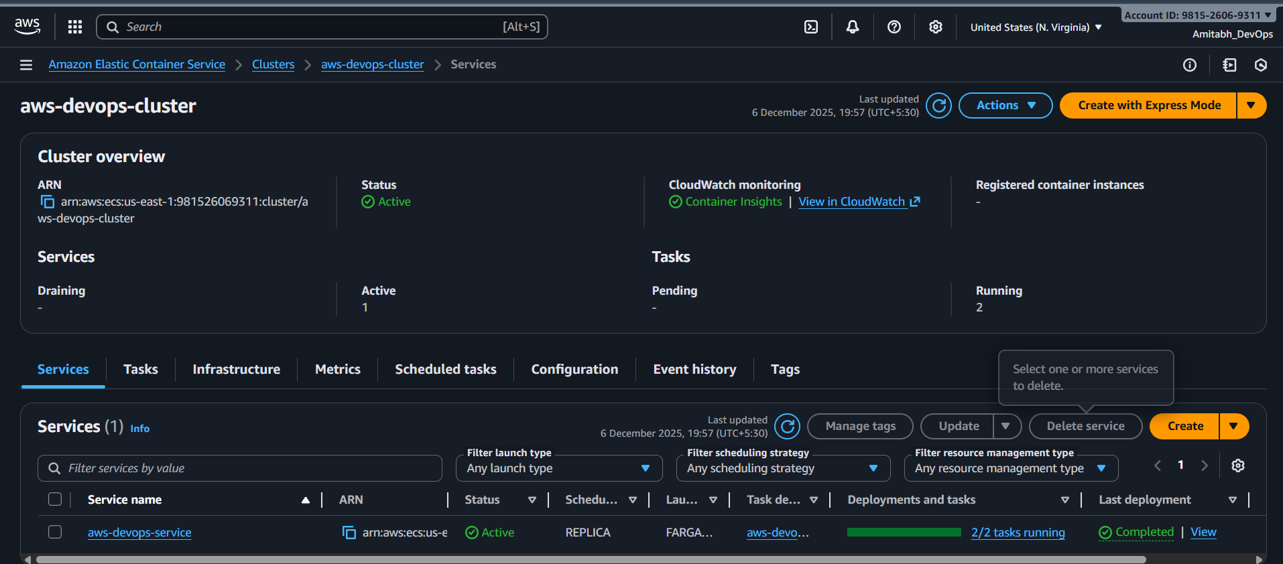
Task: Switch to the Tasks tab
Action: tap(141, 369)
